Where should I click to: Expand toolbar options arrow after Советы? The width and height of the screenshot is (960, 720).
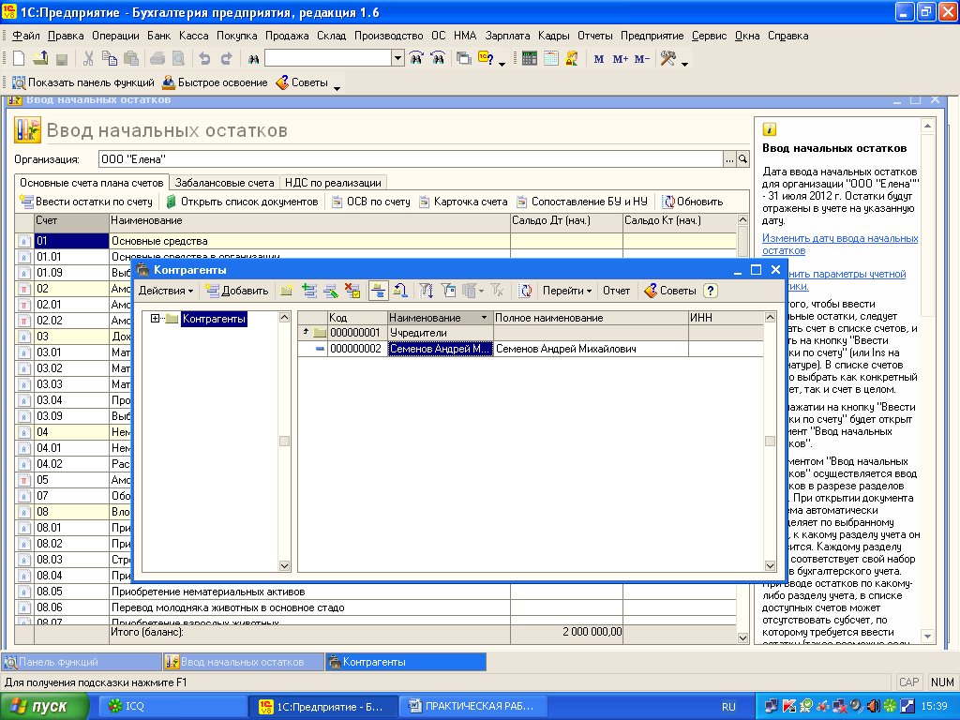pyautogui.click(x=337, y=89)
